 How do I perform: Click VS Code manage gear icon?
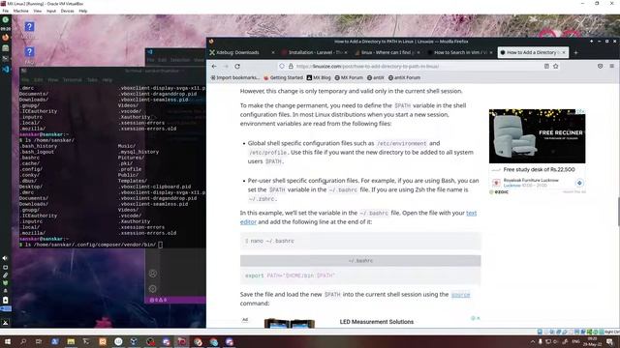click(x=153, y=289)
